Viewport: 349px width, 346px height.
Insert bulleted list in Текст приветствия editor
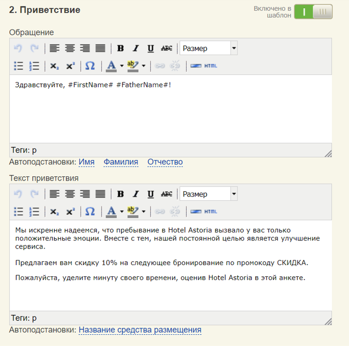(18, 212)
